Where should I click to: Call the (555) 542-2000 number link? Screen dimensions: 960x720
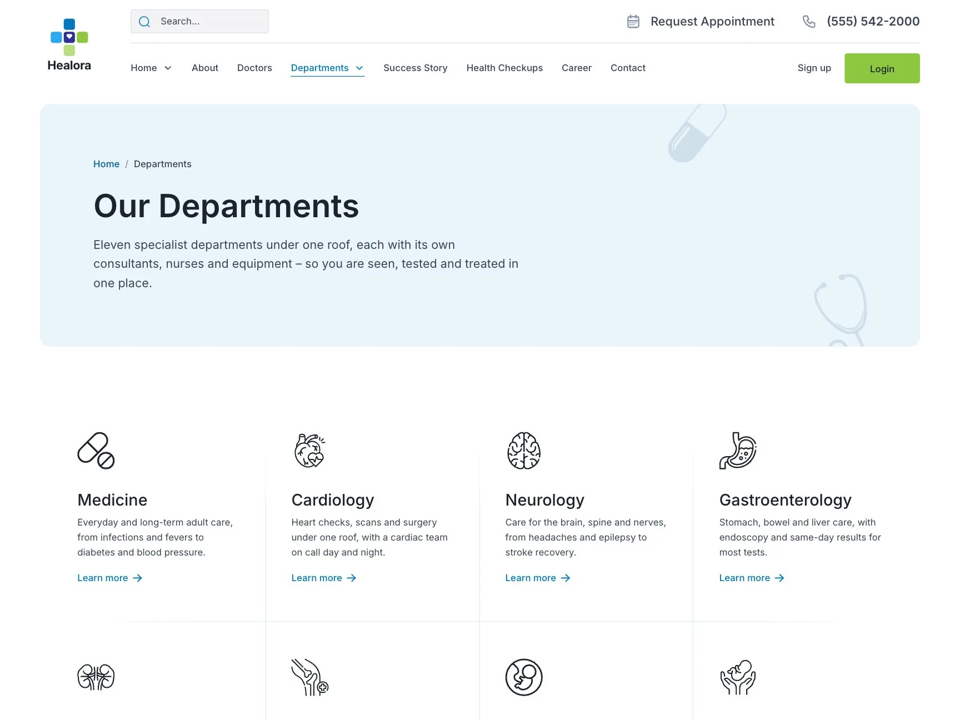pyautogui.click(x=873, y=22)
